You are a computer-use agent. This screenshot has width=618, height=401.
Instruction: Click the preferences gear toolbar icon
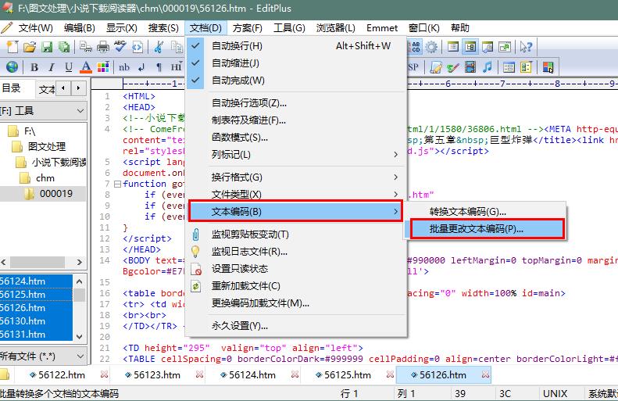tap(431, 47)
